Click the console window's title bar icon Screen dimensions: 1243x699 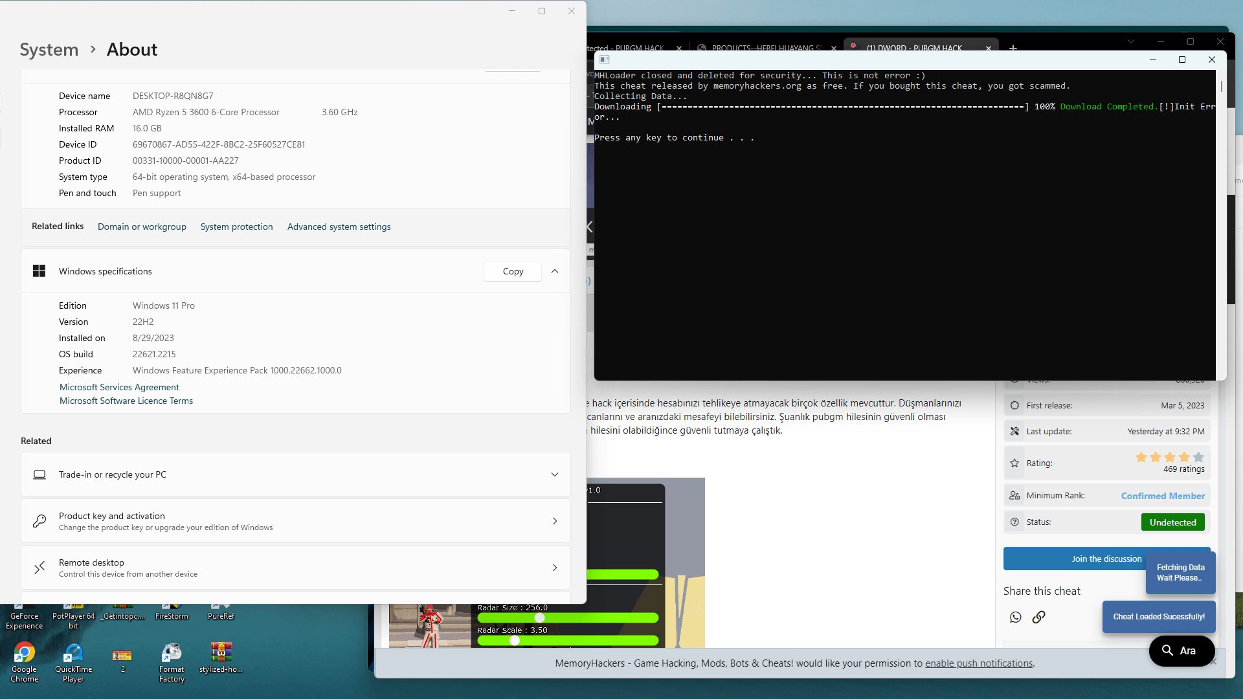pos(604,60)
